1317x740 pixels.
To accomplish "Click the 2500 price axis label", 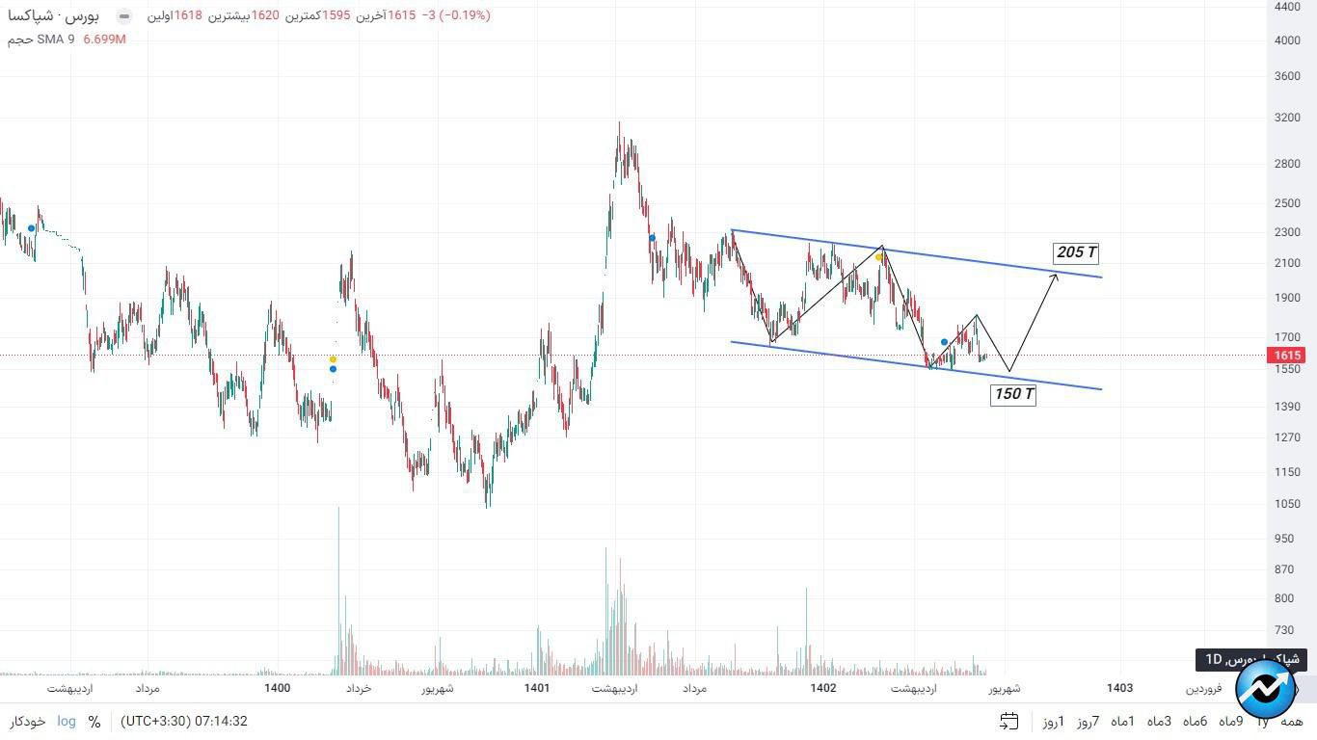I will pyautogui.click(x=1287, y=203).
